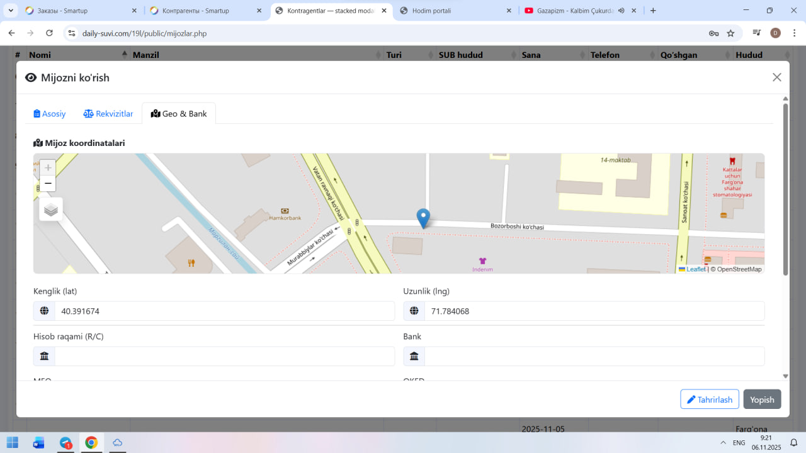Reload the page
This screenshot has height=453, width=806.
pos(49,33)
